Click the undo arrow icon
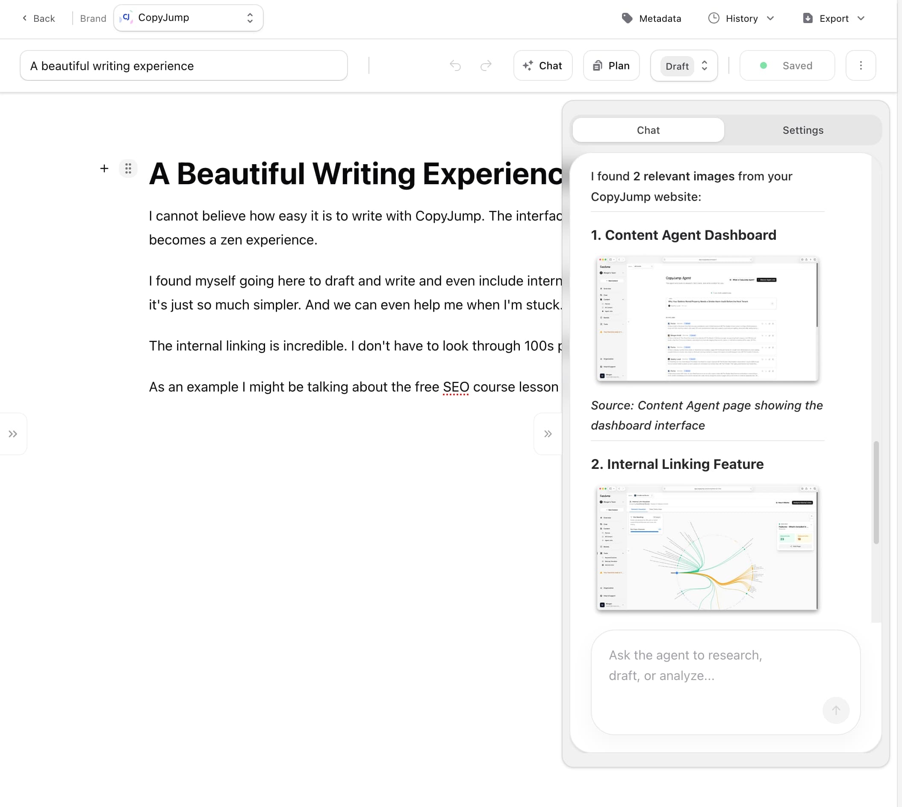The height and width of the screenshot is (807, 902). [x=455, y=66]
